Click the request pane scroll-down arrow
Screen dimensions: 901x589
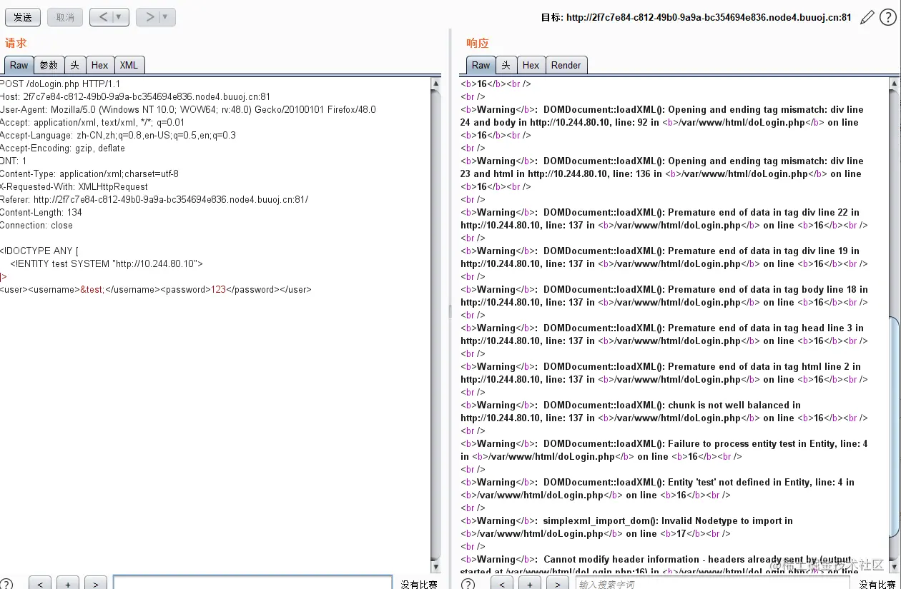click(436, 567)
